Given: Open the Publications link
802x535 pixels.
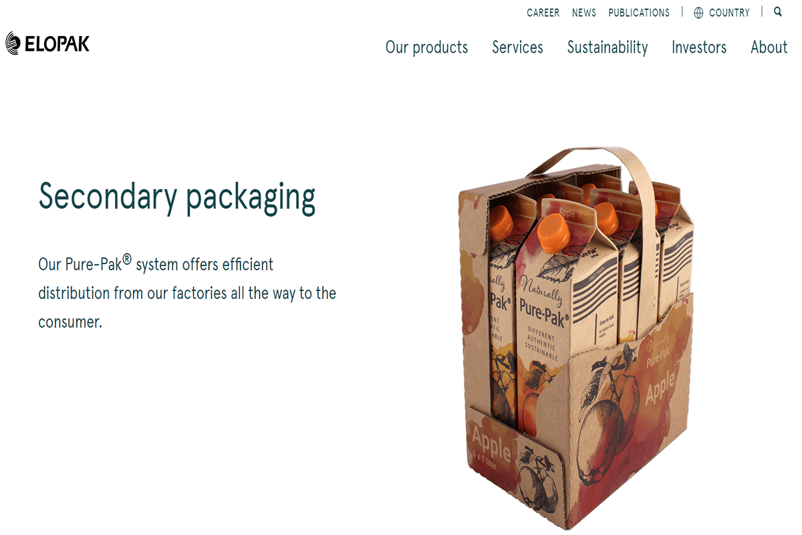Looking at the screenshot, I should pos(639,13).
